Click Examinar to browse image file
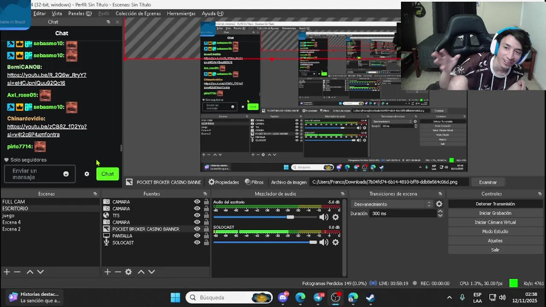Screen dimensions: 546x307 click(488, 182)
